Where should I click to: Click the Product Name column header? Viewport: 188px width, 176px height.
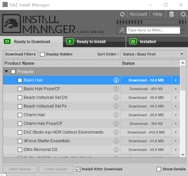tap(57, 63)
